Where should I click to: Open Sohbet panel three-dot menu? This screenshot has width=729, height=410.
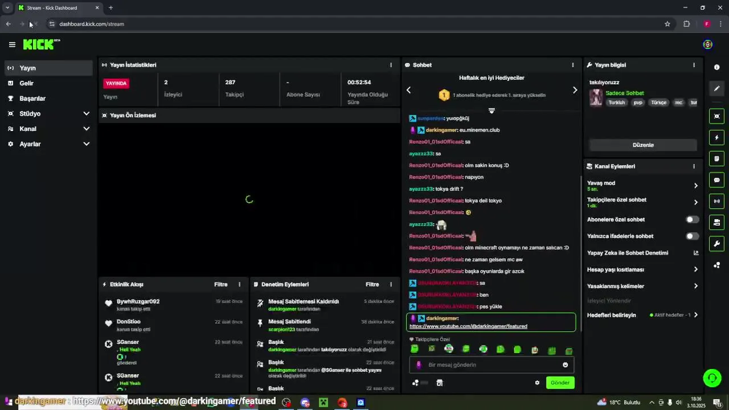point(572,65)
